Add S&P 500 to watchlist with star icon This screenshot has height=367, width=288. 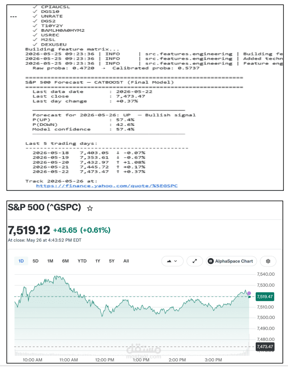tap(90, 208)
